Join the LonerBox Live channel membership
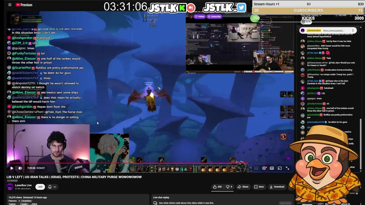Screen dimensions: 365x205 coord(40,187)
